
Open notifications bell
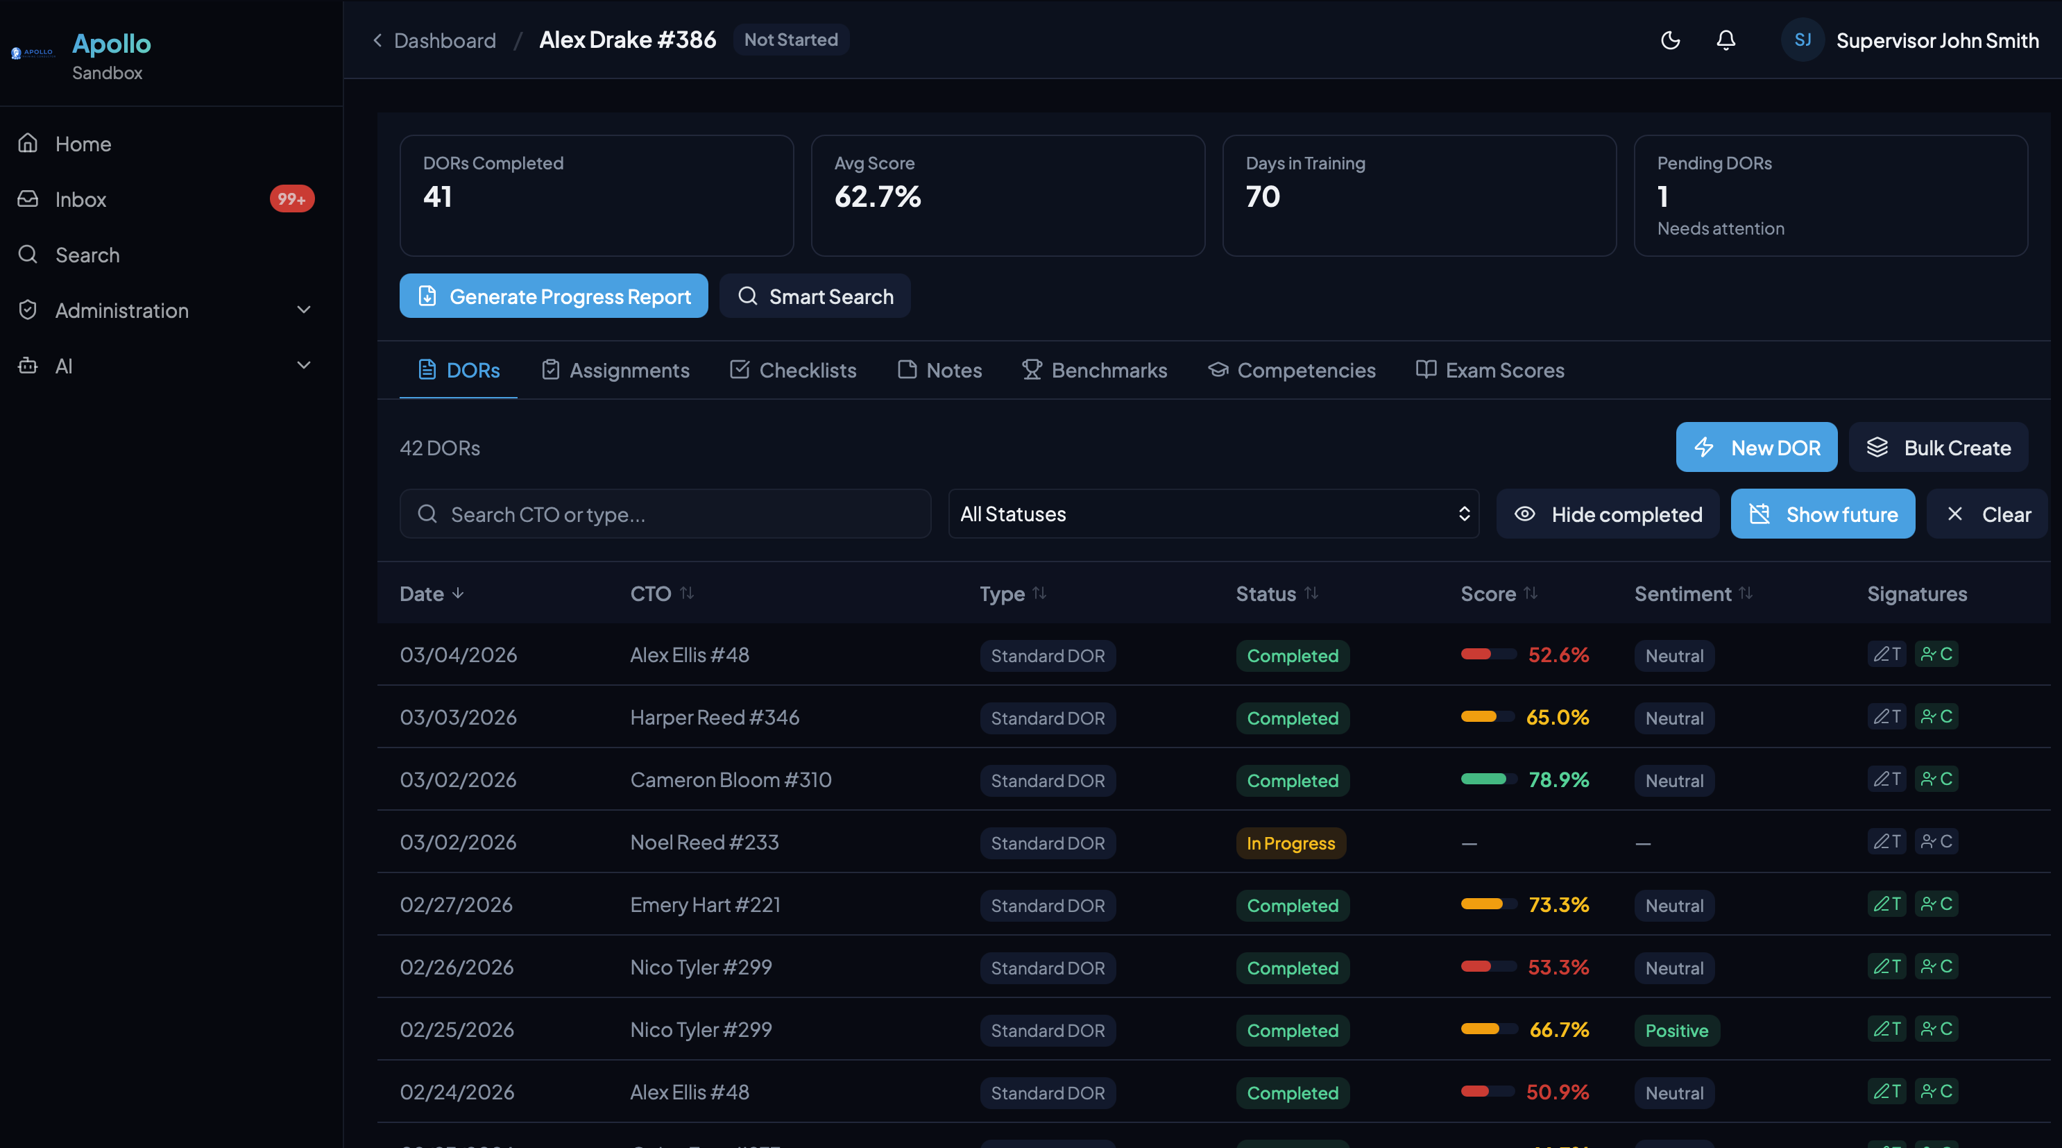(x=1726, y=40)
